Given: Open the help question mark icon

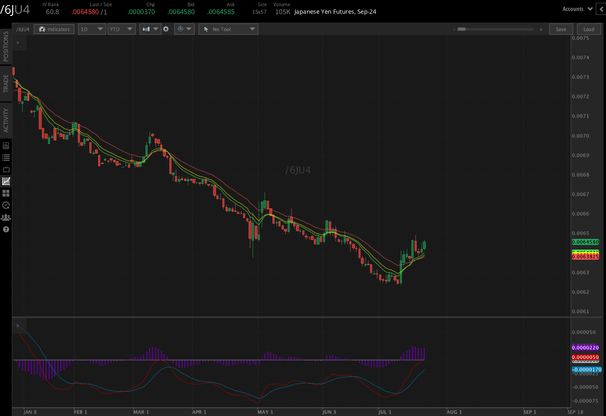Looking at the screenshot, I should (x=6, y=229).
